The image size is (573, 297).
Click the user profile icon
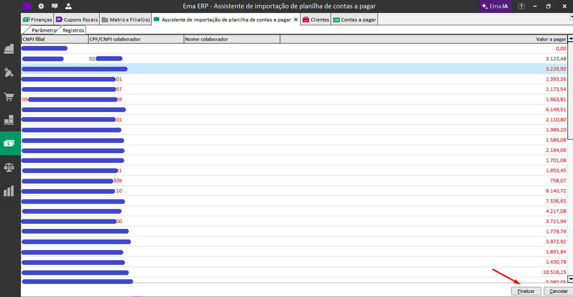tap(69, 6)
